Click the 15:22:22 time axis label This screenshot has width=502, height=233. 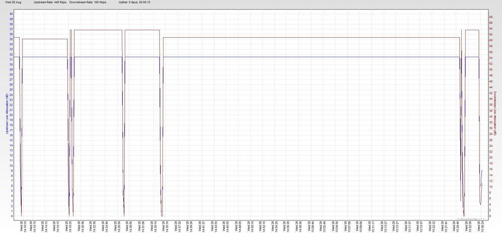pos(433,226)
